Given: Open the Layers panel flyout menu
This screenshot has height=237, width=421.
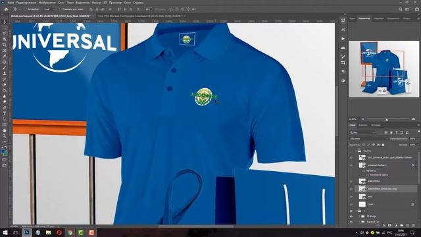Looking at the screenshot, I should point(418,125).
